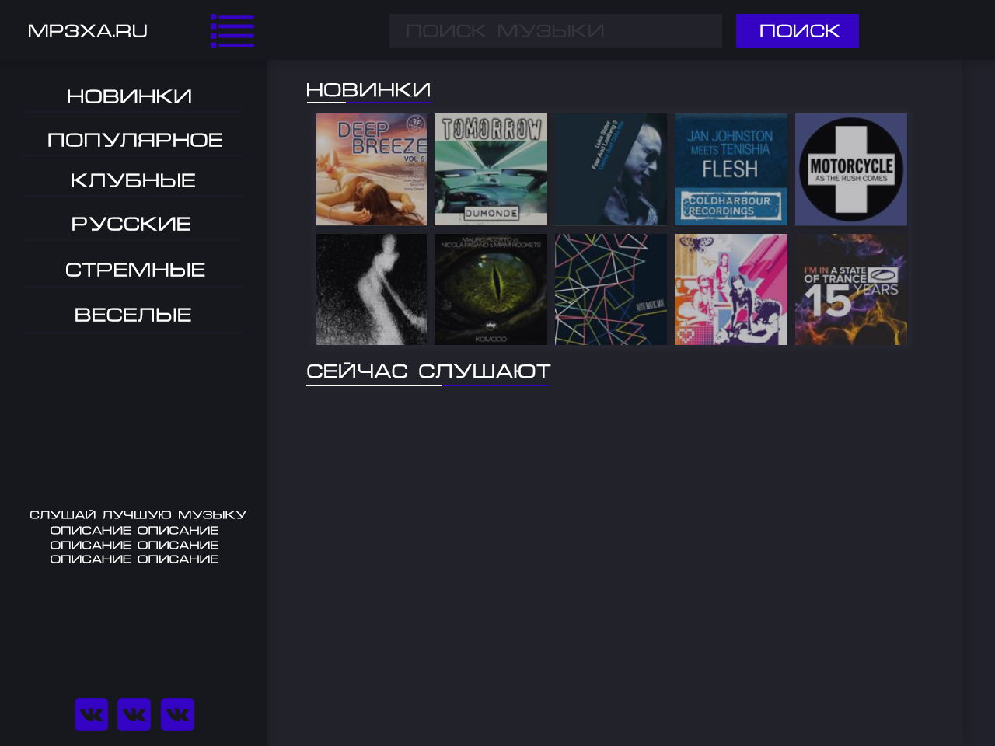Screen dimensions: 995x746
Task: Open the РУССКИЕ category
Action: (x=131, y=224)
